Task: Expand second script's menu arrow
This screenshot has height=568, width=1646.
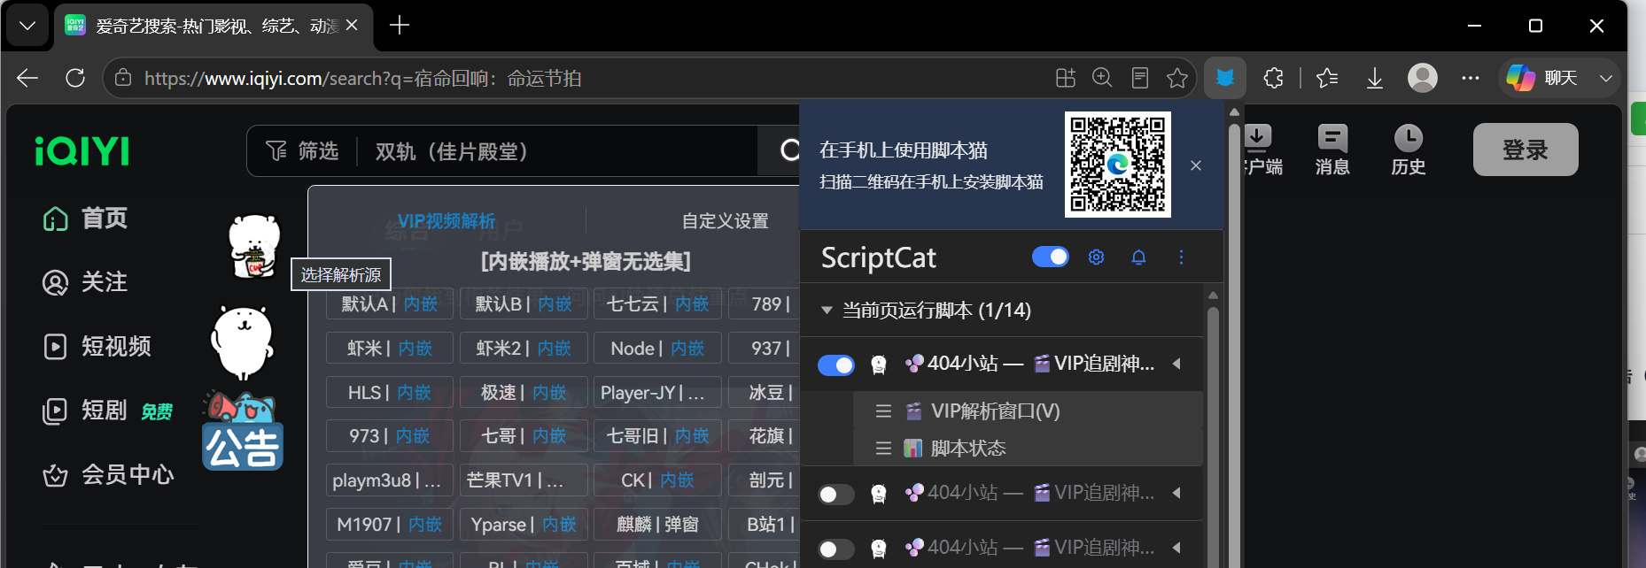Action: [x=1176, y=493]
